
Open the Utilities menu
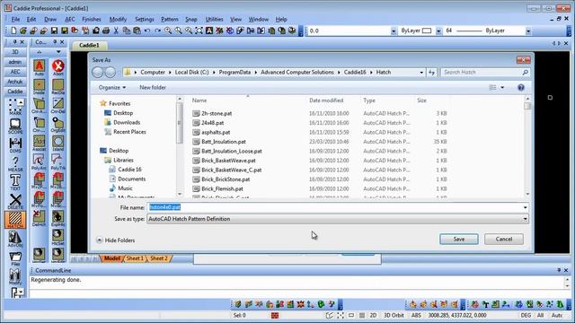pos(214,20)
